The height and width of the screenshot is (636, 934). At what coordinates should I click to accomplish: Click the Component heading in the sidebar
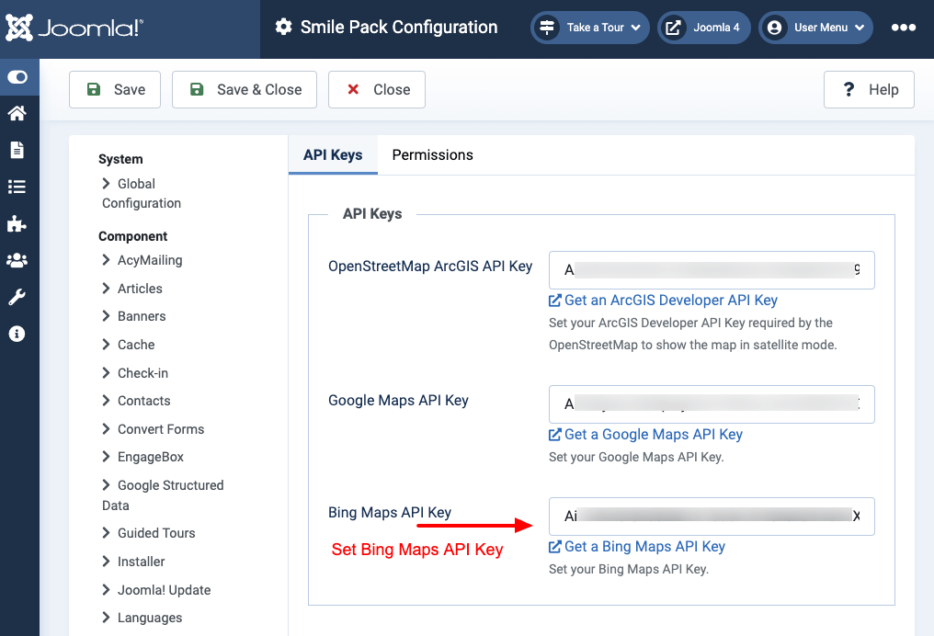pos(132,236)
